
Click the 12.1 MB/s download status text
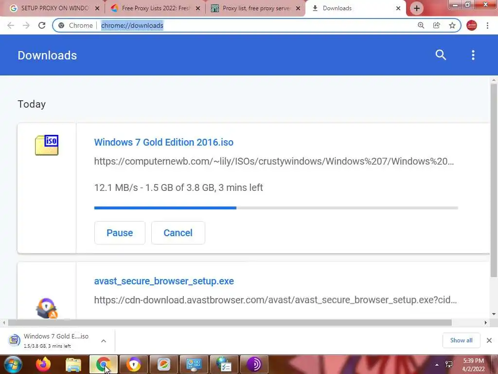(178, 187)
